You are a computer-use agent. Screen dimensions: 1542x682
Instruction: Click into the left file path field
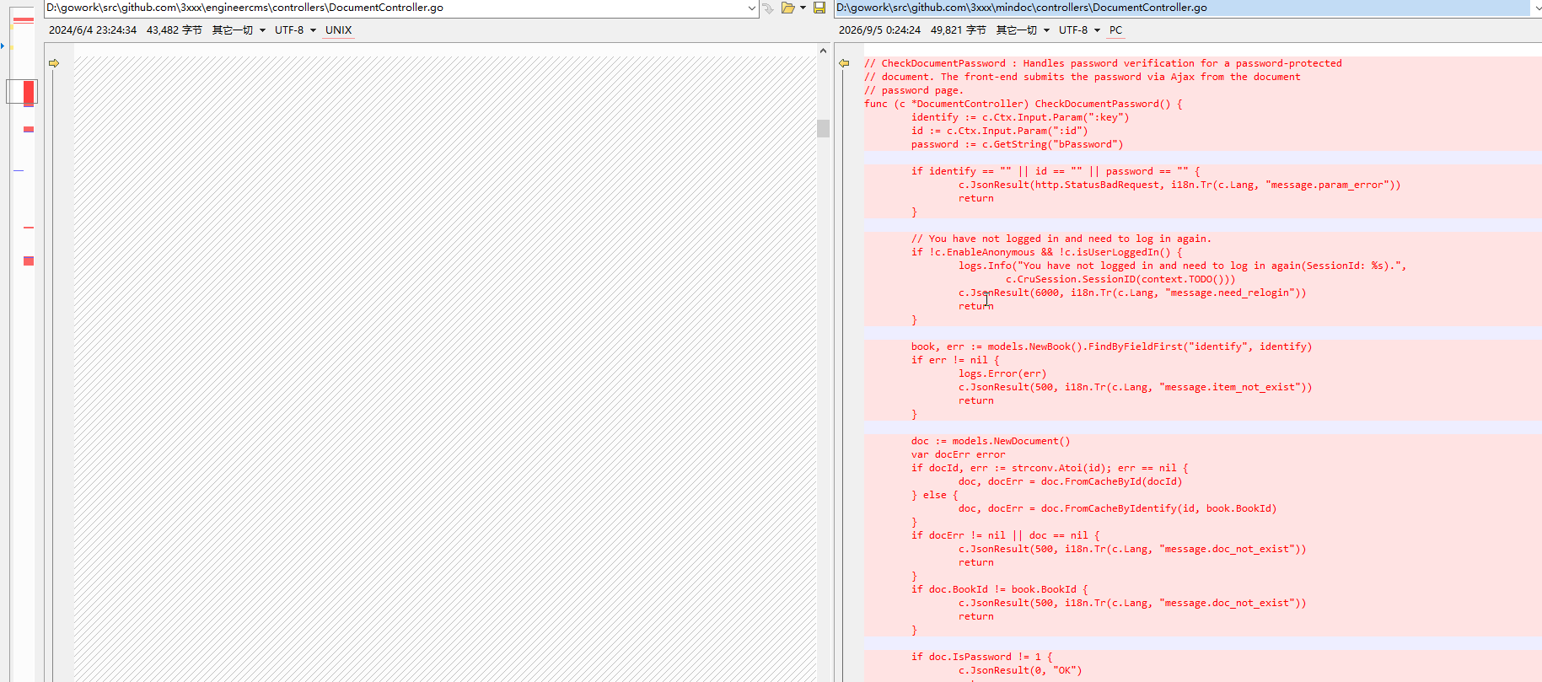coord(395,8)
